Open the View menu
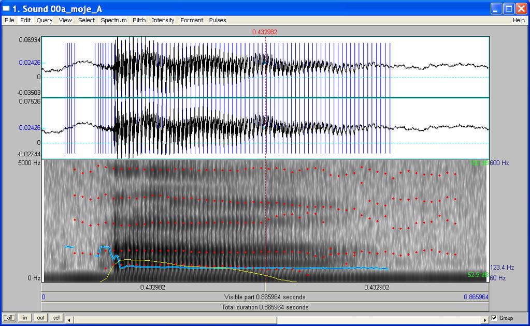Screen dimensions: 530x326 click(65, 20)
